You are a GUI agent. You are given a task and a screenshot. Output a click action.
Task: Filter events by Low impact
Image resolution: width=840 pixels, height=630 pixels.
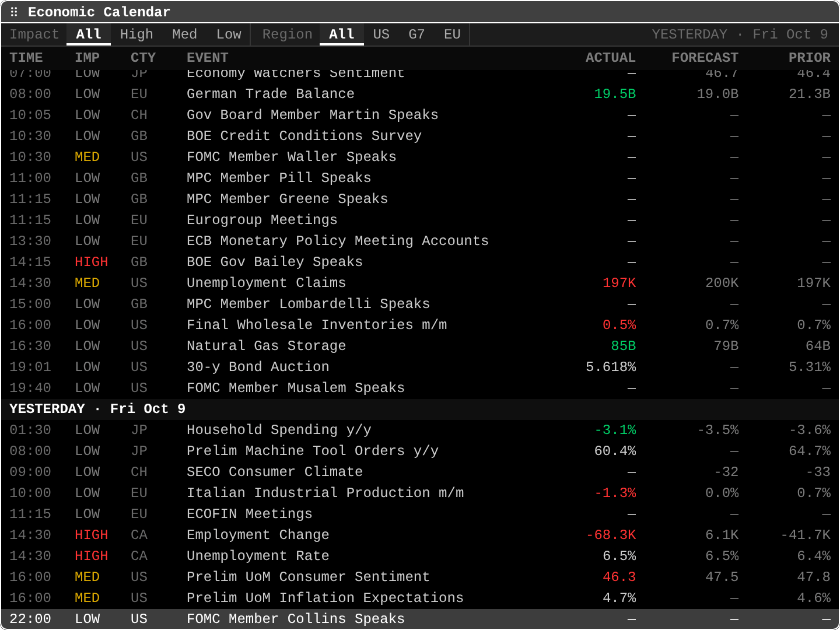coord(229,34)
